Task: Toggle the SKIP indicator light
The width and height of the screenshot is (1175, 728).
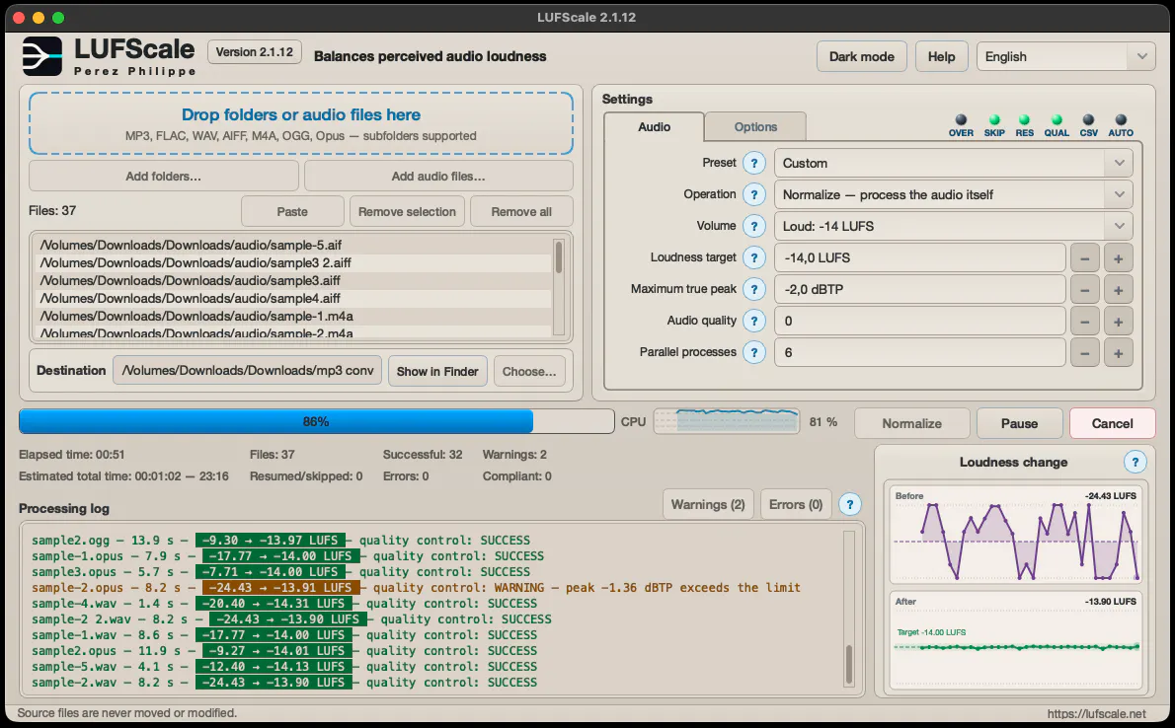Action: (994, 119)
